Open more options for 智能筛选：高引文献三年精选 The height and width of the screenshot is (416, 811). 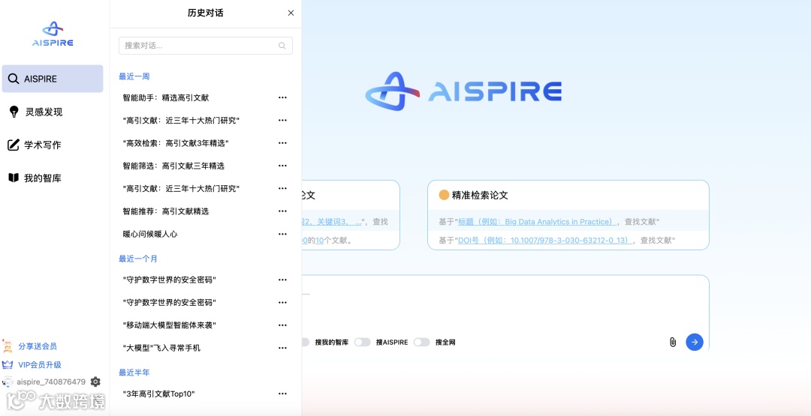[282, 166]
